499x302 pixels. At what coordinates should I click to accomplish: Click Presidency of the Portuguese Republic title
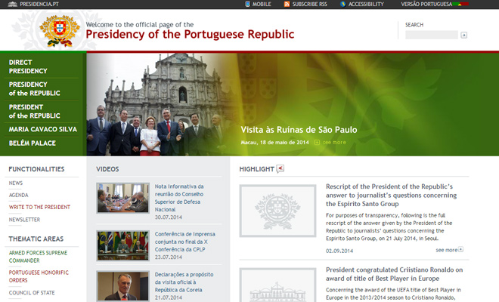click(x=190, y=34)
